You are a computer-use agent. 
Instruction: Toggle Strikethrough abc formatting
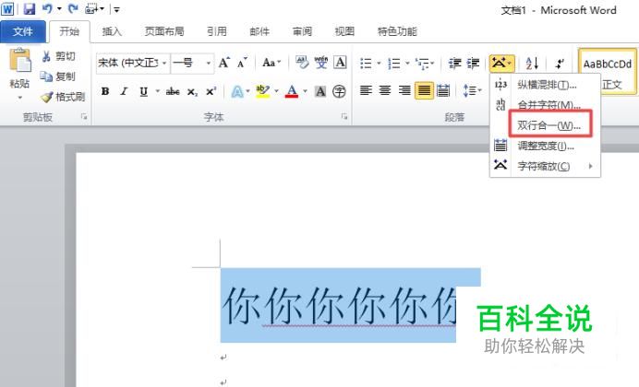point(173,91)
